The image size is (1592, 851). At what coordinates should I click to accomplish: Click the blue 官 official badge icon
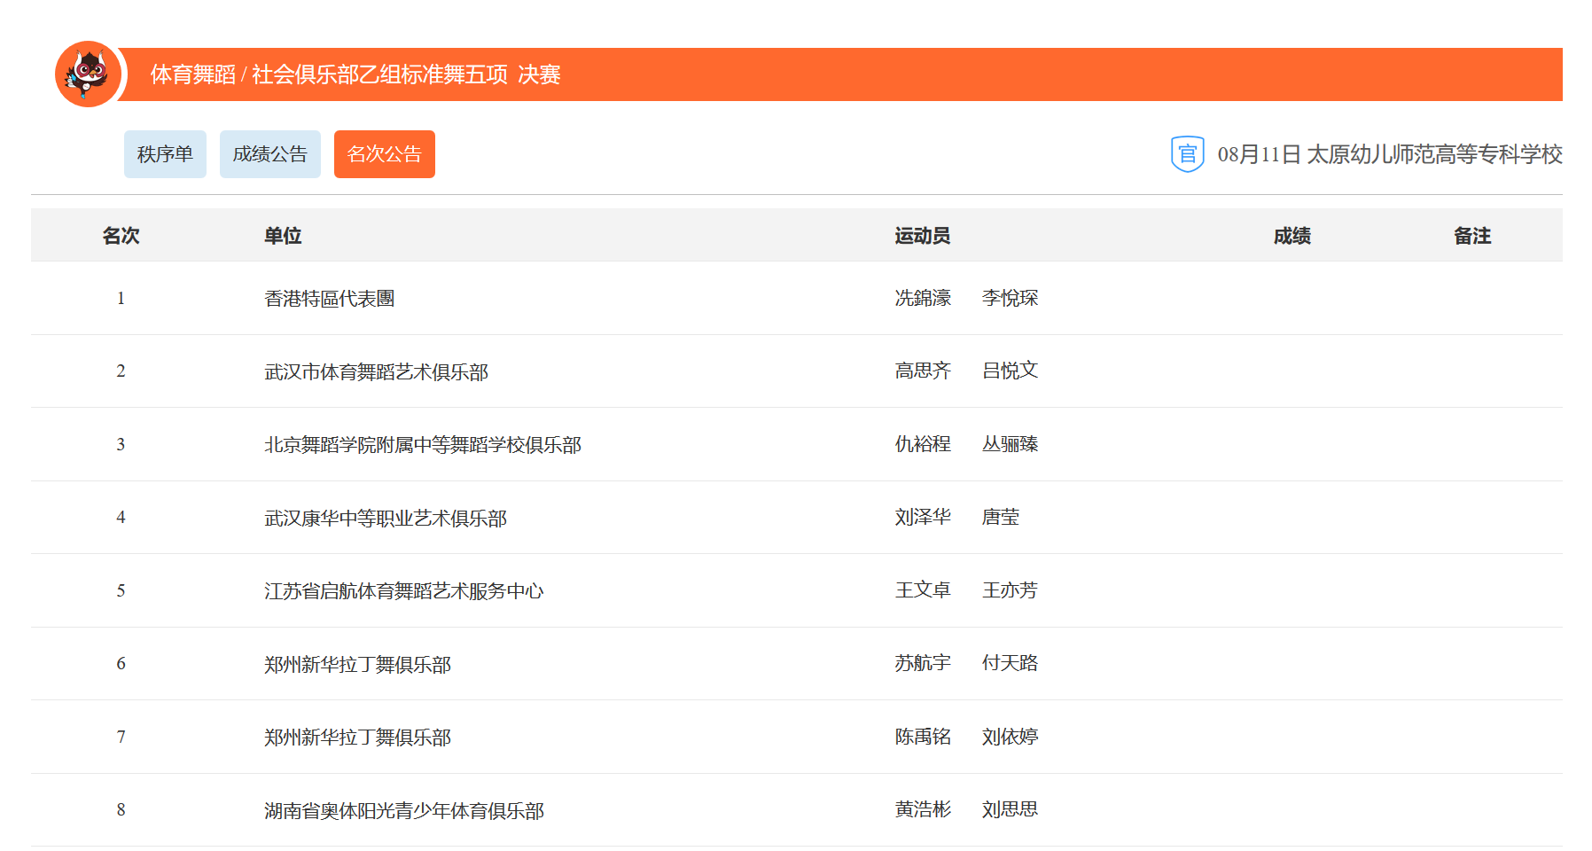1187,154
